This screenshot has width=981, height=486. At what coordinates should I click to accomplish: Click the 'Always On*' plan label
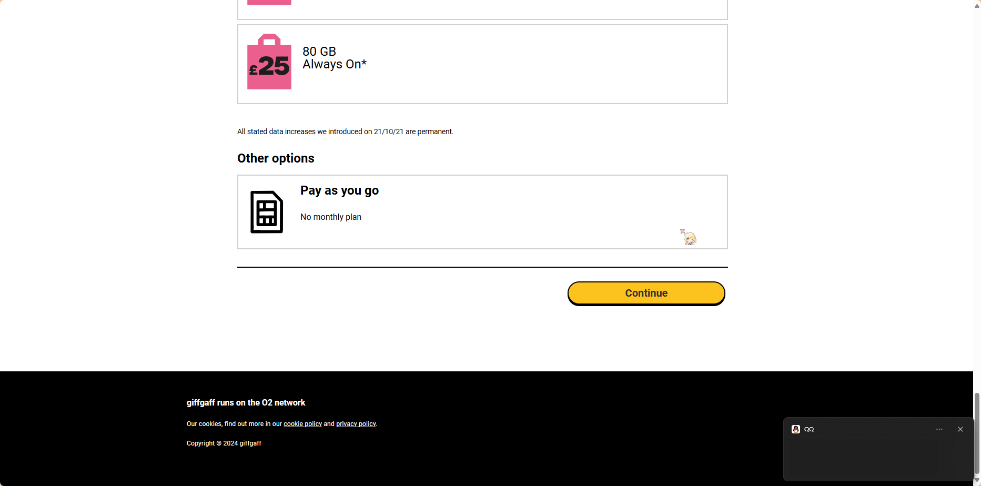point(334,64)
